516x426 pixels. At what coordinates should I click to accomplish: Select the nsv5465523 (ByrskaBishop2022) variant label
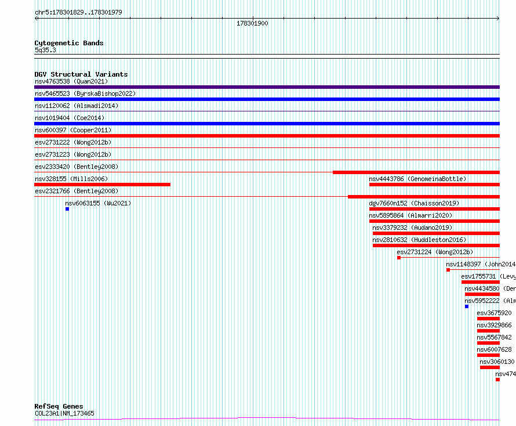pyautogui.click(x=85, y=93)
